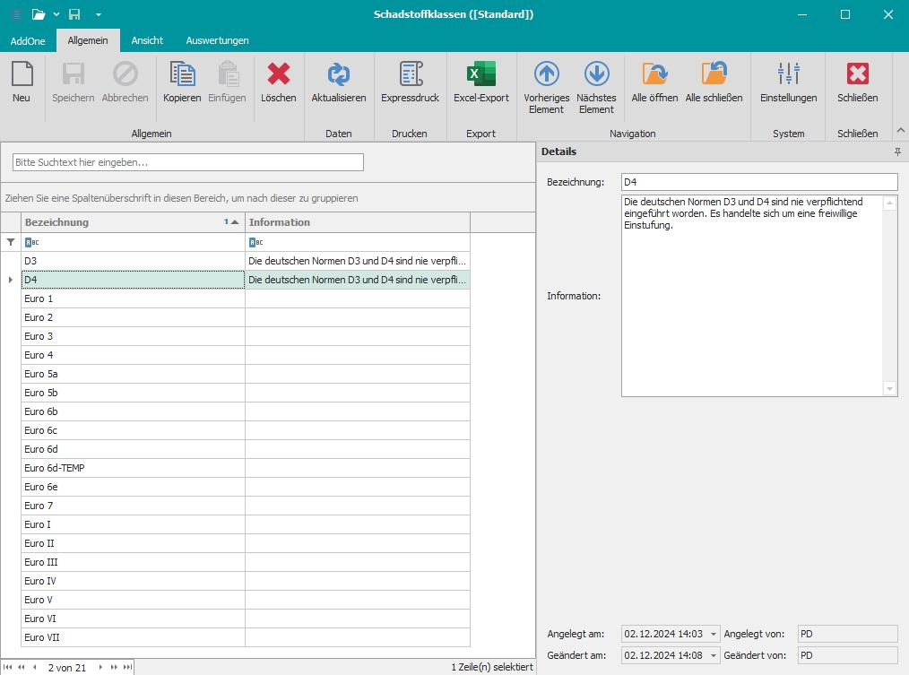Click the Schließen button in ribbon
The height and width of the screenshot is (675, 909).
[857, 82]
